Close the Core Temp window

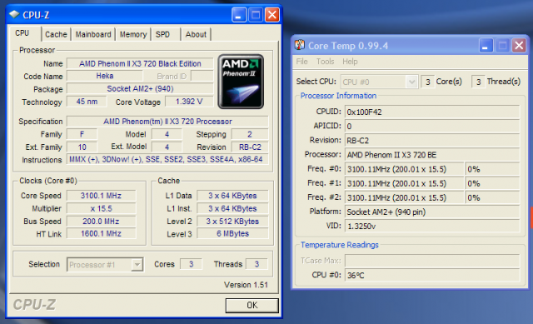click(519, 45)
